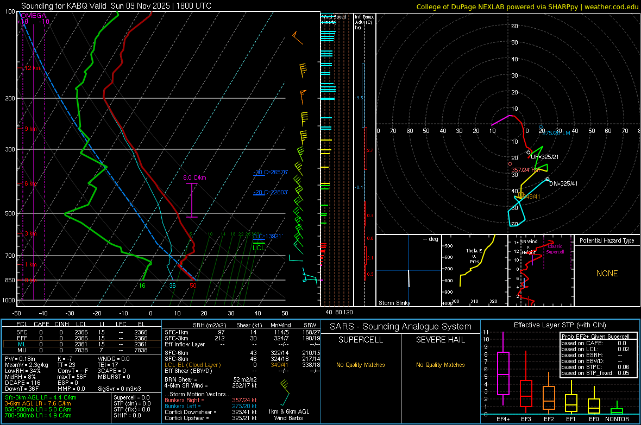Click the '3 km' height marker
Viewport: 641px width, 425px height.
tap(30, 233)
